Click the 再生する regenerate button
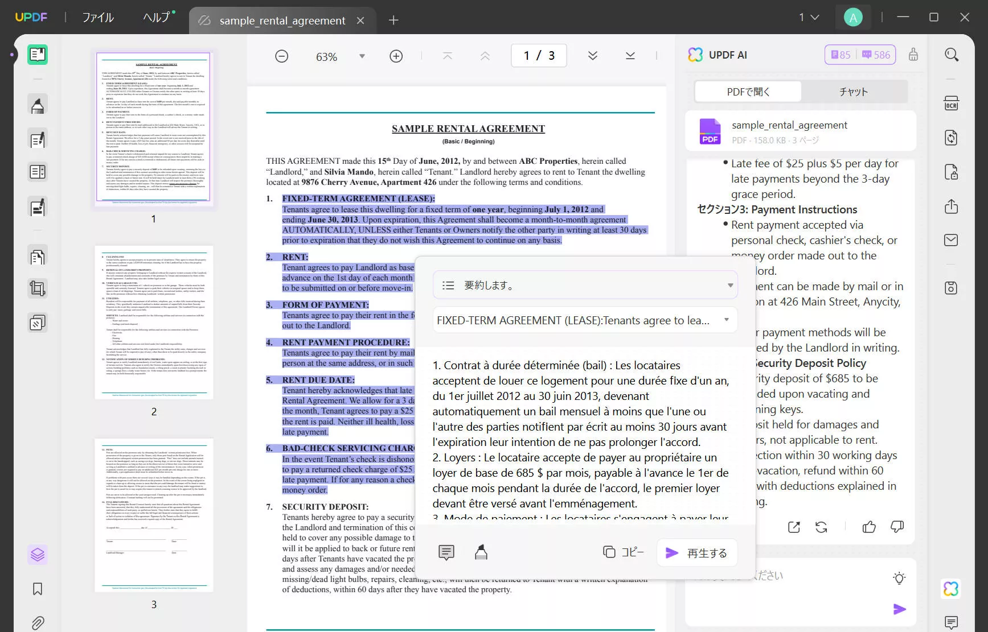Screen dimensions: 988x632 (x=697, y=552)
